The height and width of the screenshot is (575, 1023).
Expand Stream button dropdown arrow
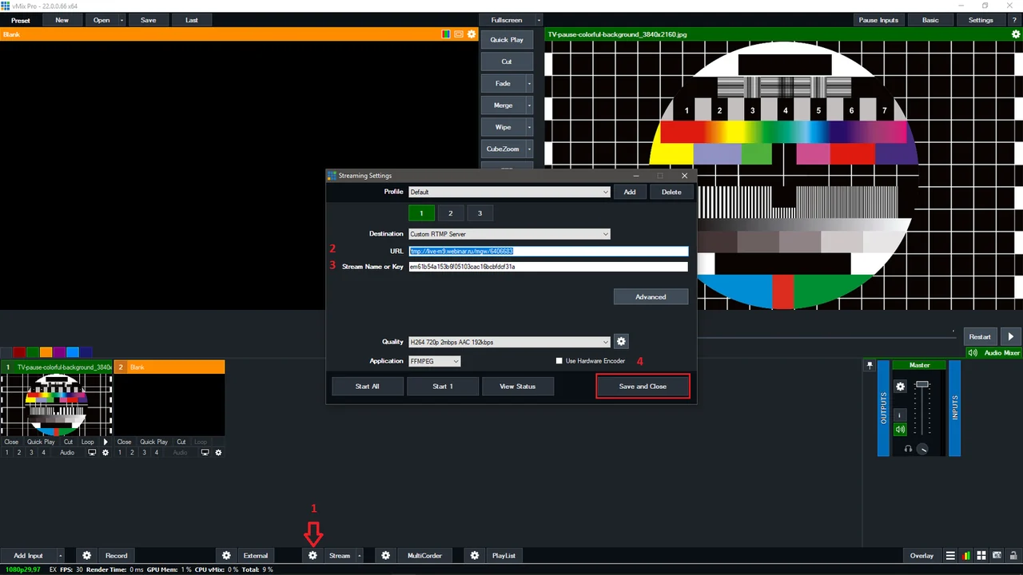360,556
